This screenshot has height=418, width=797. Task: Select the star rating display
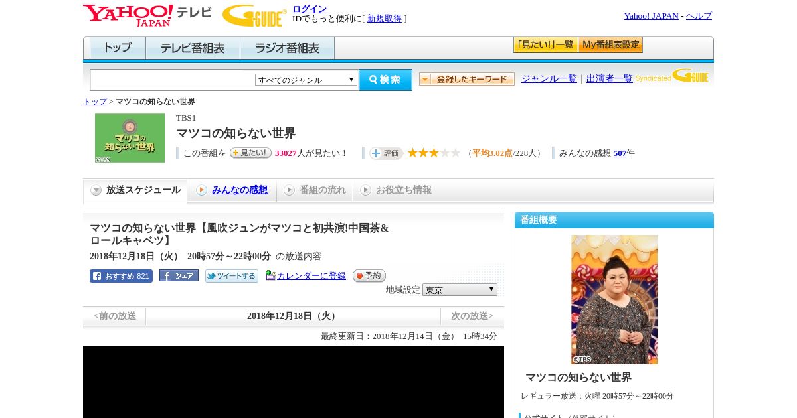point(434,153)
